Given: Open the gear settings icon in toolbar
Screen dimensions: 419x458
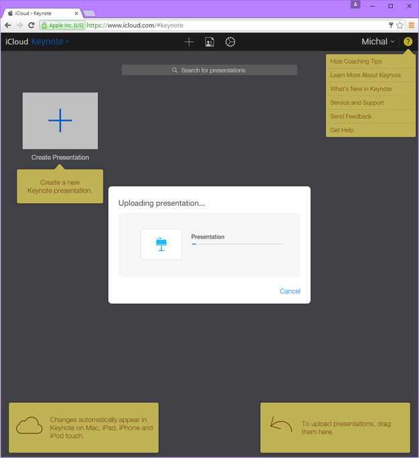Looking at the screenshot, I should [230, 42].
